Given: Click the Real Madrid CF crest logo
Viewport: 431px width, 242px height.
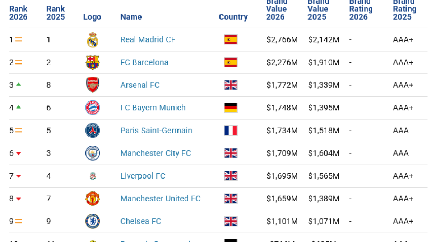Looking at the screenshot, I should (x=93, y=39).
